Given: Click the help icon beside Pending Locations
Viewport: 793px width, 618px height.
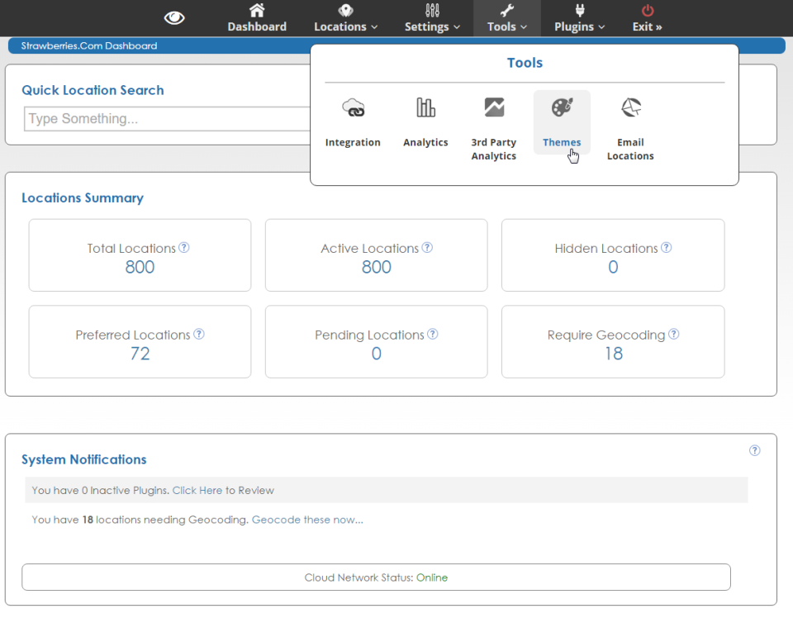Looking at the screenshot, I should (x=432, y=334).
